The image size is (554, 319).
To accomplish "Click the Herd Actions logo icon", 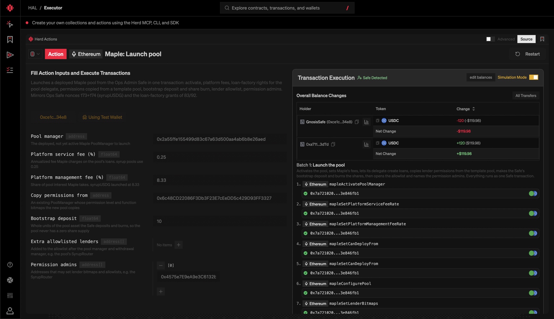I will [31, 39].
